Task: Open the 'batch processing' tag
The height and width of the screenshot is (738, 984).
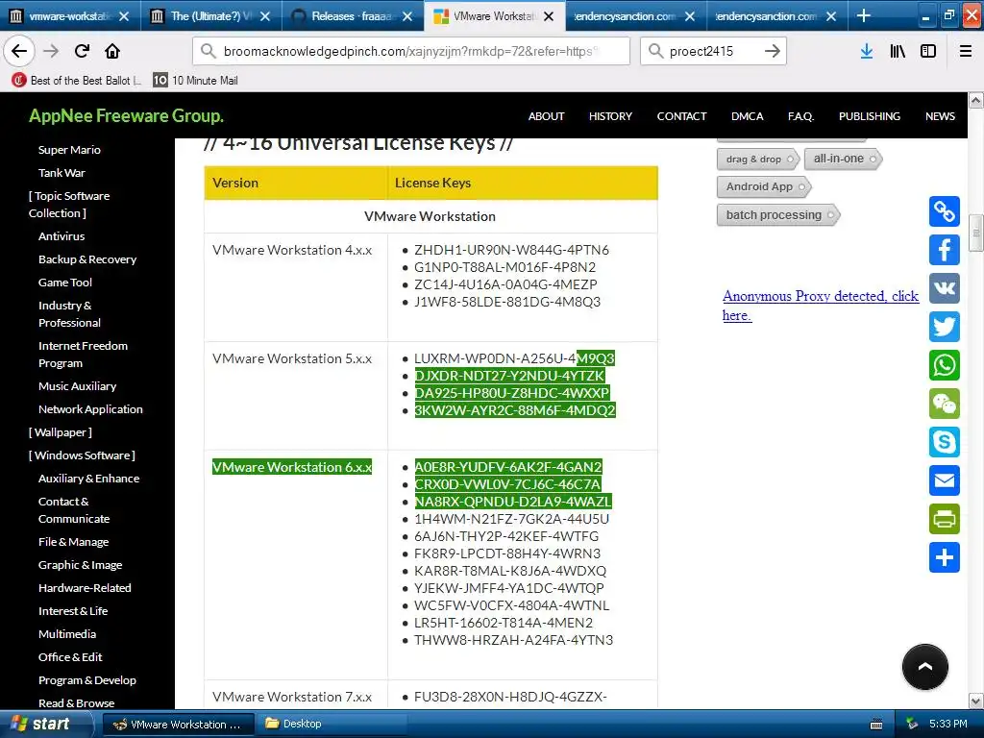Action: (778, 214)
